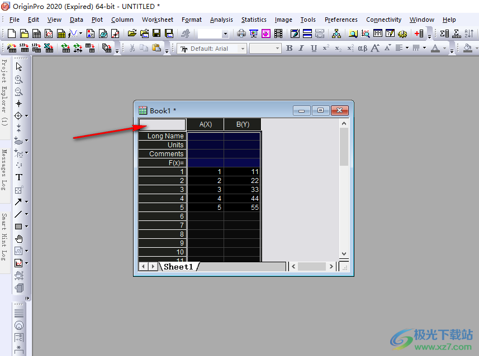Select the Arrow drawing tool
Image resolution: width=479 pixels, height=356 pixels.
tap(18, 201)
